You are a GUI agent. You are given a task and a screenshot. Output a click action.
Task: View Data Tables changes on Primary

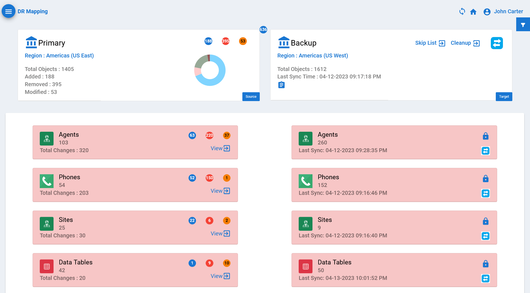coord(220,276)
